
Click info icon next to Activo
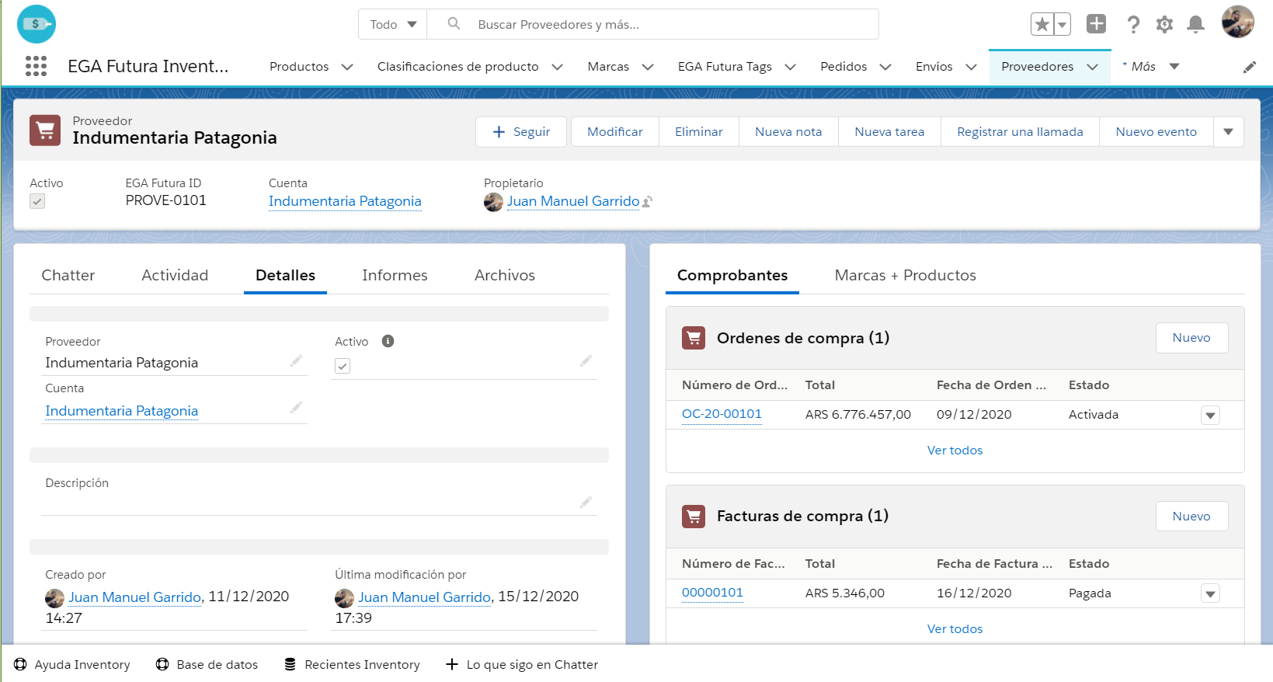pos(388,341)
